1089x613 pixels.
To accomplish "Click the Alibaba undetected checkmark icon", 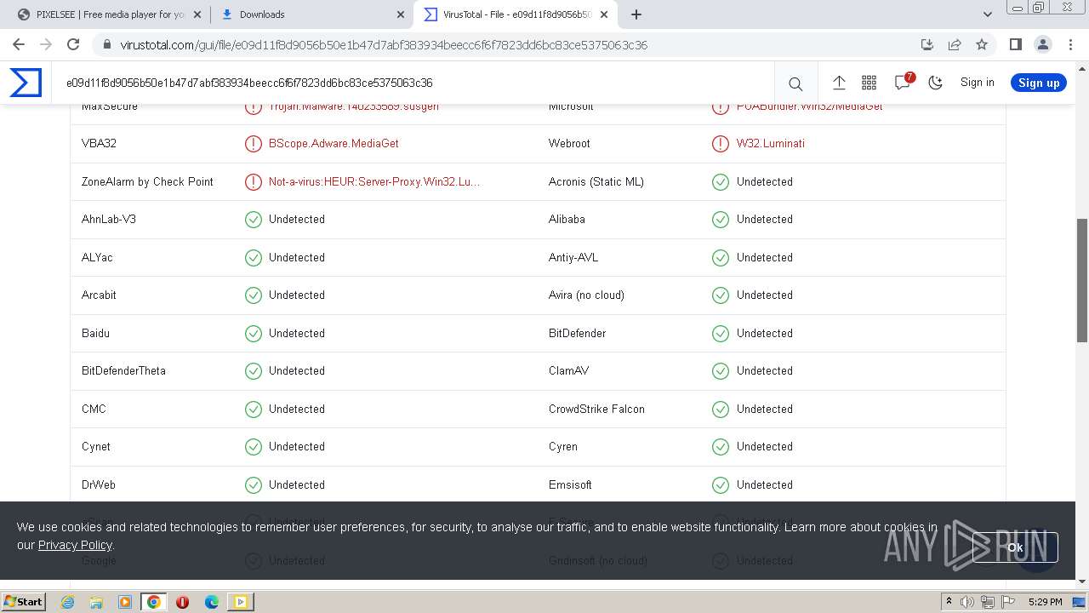I will click(721, 220).
